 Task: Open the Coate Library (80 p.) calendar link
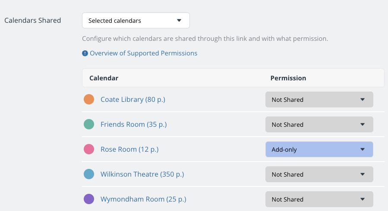click(133, 100)
